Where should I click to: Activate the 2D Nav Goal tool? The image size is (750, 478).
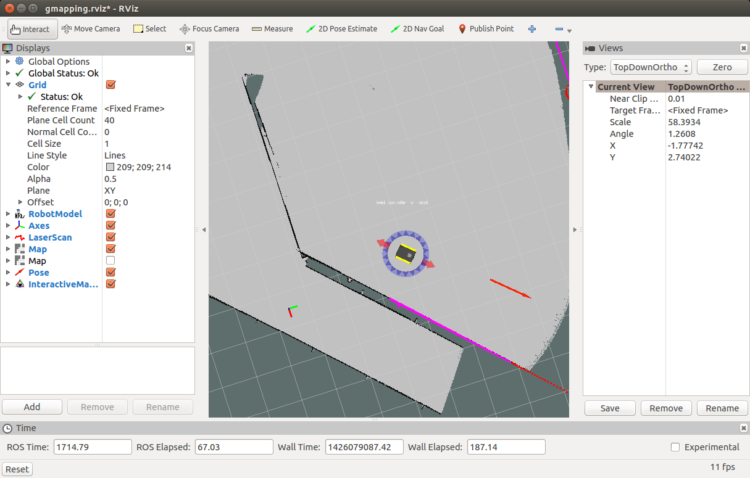pyautogui.click(x=417, y=29)
